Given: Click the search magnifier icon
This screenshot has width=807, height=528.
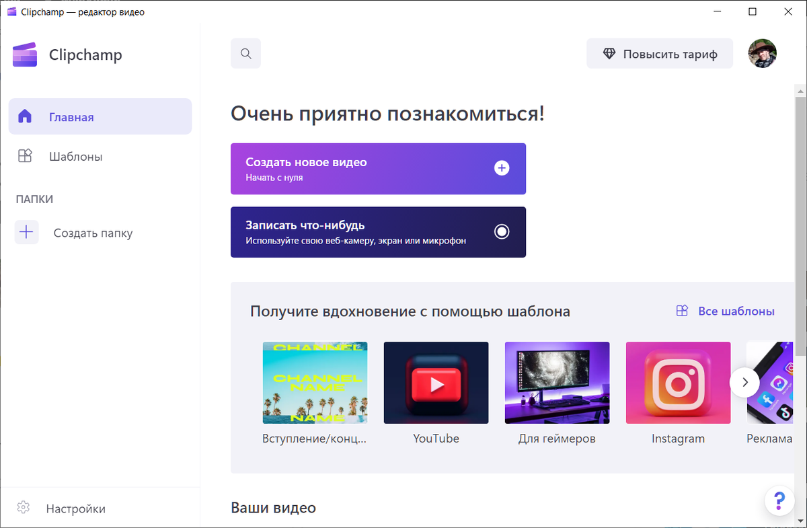Looking at the screenshot, I should click(x=245, y=53).
